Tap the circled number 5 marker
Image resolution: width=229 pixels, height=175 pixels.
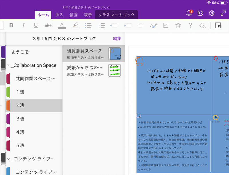216,117
